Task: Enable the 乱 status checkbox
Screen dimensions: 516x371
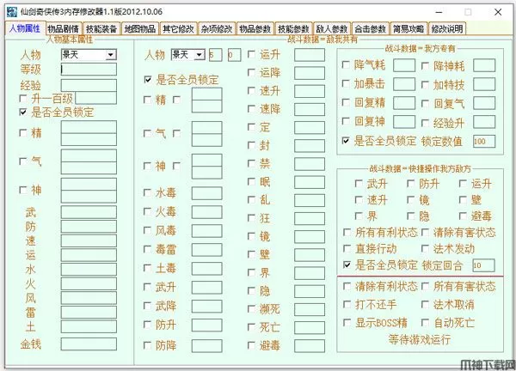Action: pyautogui.click(x=251, y=199)
